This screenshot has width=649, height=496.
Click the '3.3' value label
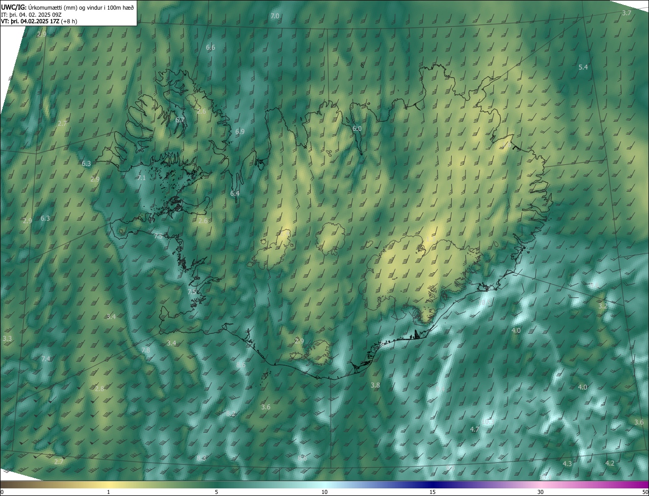click(7, 338)
